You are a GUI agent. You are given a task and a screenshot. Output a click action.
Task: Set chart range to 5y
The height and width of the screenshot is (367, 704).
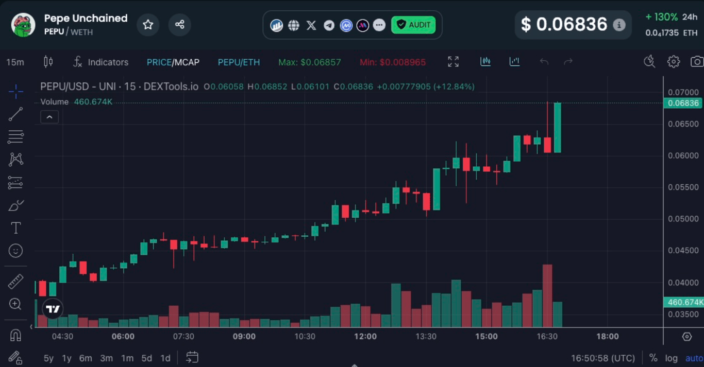point(48,358)
